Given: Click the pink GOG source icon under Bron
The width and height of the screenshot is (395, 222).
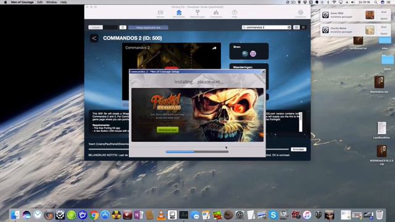Looking at the screenshot, I should tap(253, 54).
